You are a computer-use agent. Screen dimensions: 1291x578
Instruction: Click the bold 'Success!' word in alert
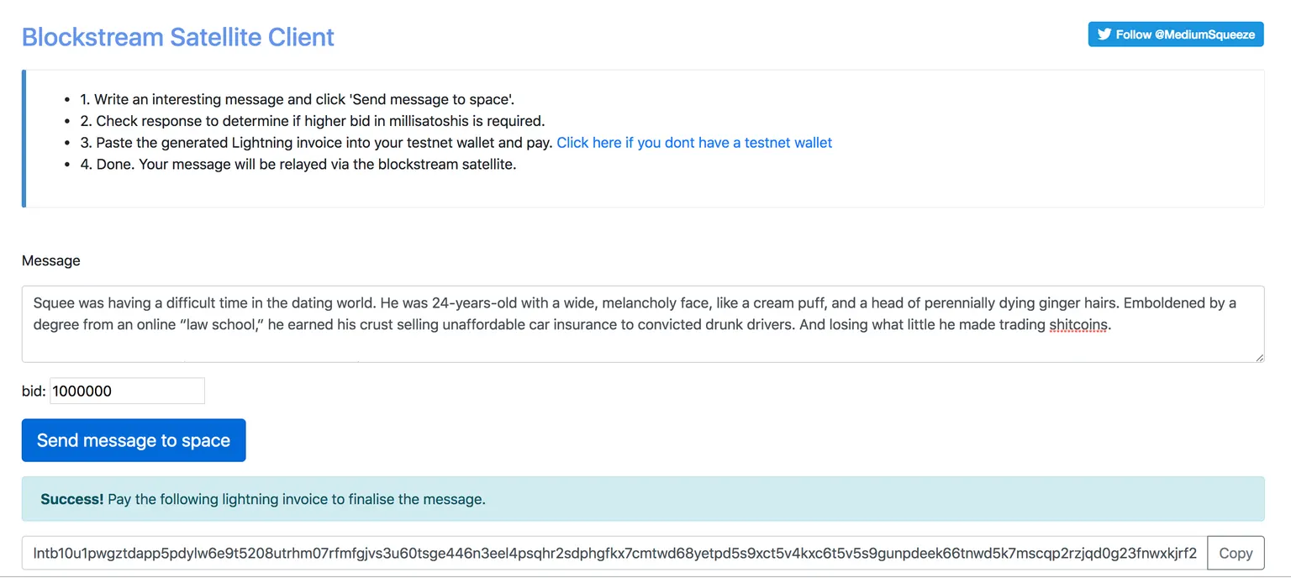point(72,499)
